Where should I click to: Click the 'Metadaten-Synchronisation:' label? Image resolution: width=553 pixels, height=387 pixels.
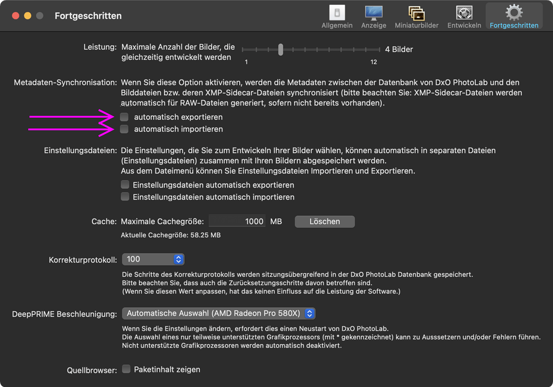[x=65, y=83]
